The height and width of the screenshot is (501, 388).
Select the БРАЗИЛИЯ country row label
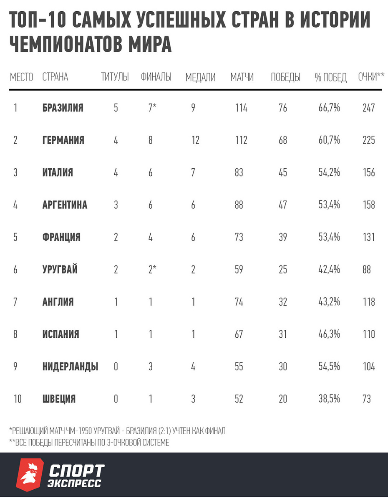pos(63,108)
